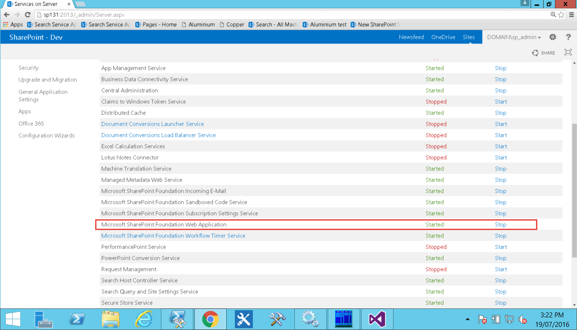The image size is (577, 330).
Task: Open SharePoint help question mark
Action: click(568, 37)
